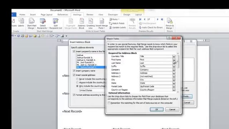Image resolution: width=229 pixels, height=129 pixels.
Task: Insert a Greeting Line
Action: [91, 23]
